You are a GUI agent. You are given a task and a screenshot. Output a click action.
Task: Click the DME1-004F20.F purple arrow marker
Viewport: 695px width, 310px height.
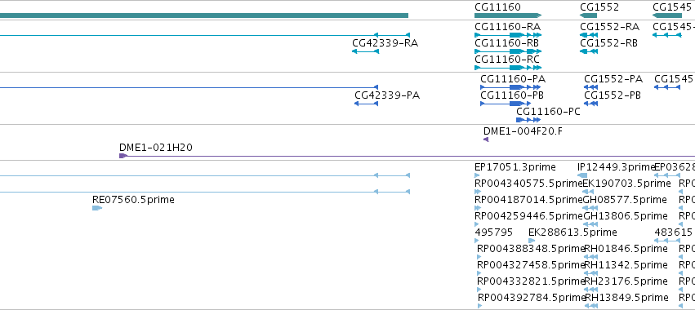pos(486,139)
